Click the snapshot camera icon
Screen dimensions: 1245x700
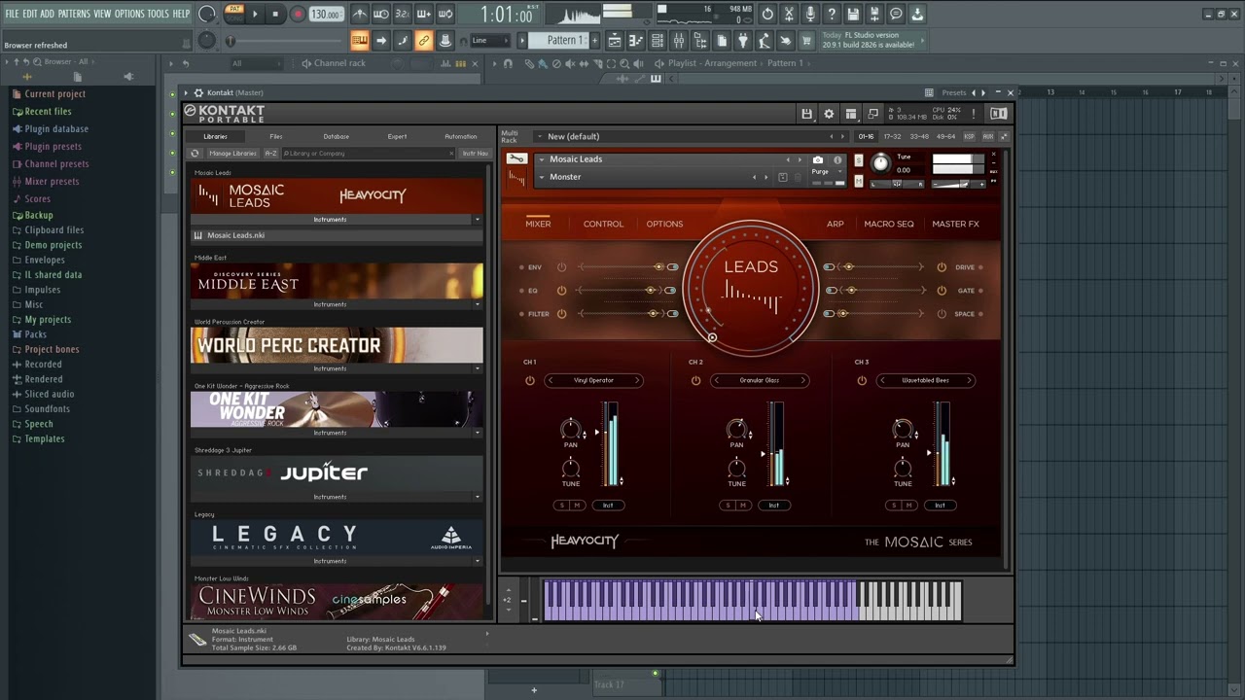point(818,159)
